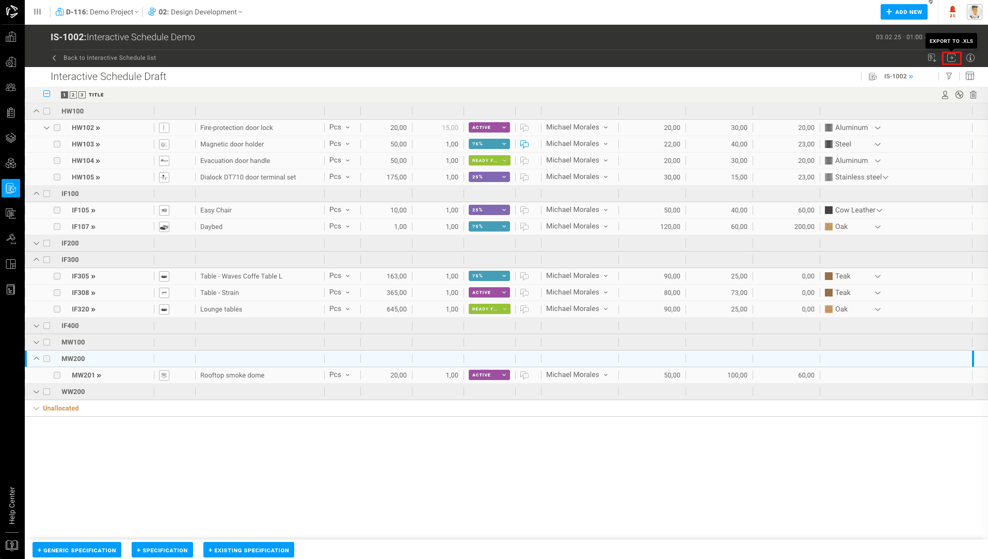
Task: Open the schedule info icon
Action: [x=970, y=58]
